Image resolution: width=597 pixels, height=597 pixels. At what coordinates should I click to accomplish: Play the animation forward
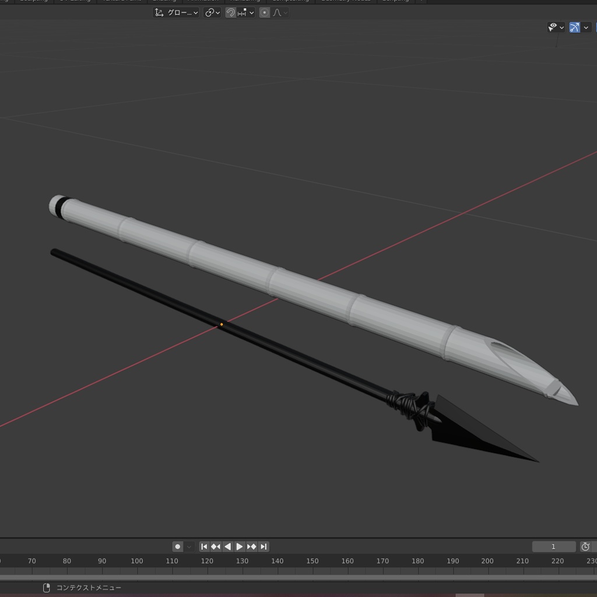pos(240,547)
